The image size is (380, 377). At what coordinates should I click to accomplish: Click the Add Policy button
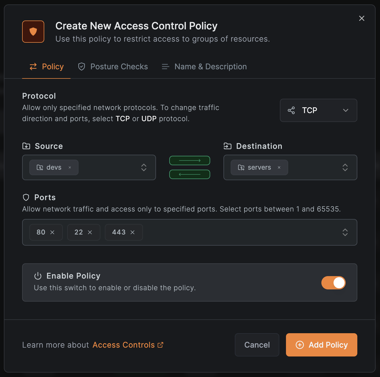point(321,345)
